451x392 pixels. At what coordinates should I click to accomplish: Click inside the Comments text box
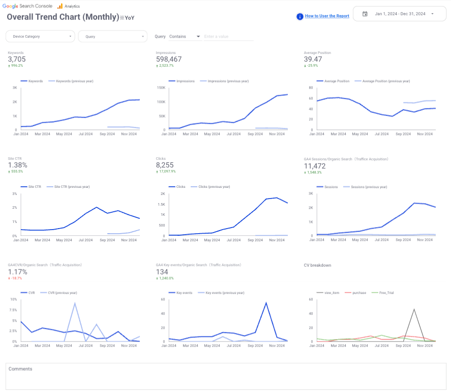pos(225,379)
